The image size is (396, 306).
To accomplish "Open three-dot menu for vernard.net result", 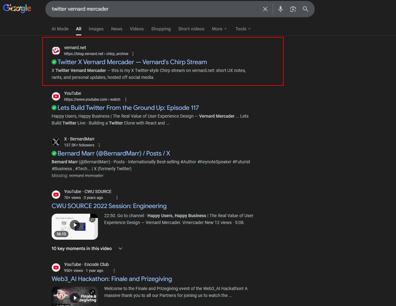I will click(133, 54).
